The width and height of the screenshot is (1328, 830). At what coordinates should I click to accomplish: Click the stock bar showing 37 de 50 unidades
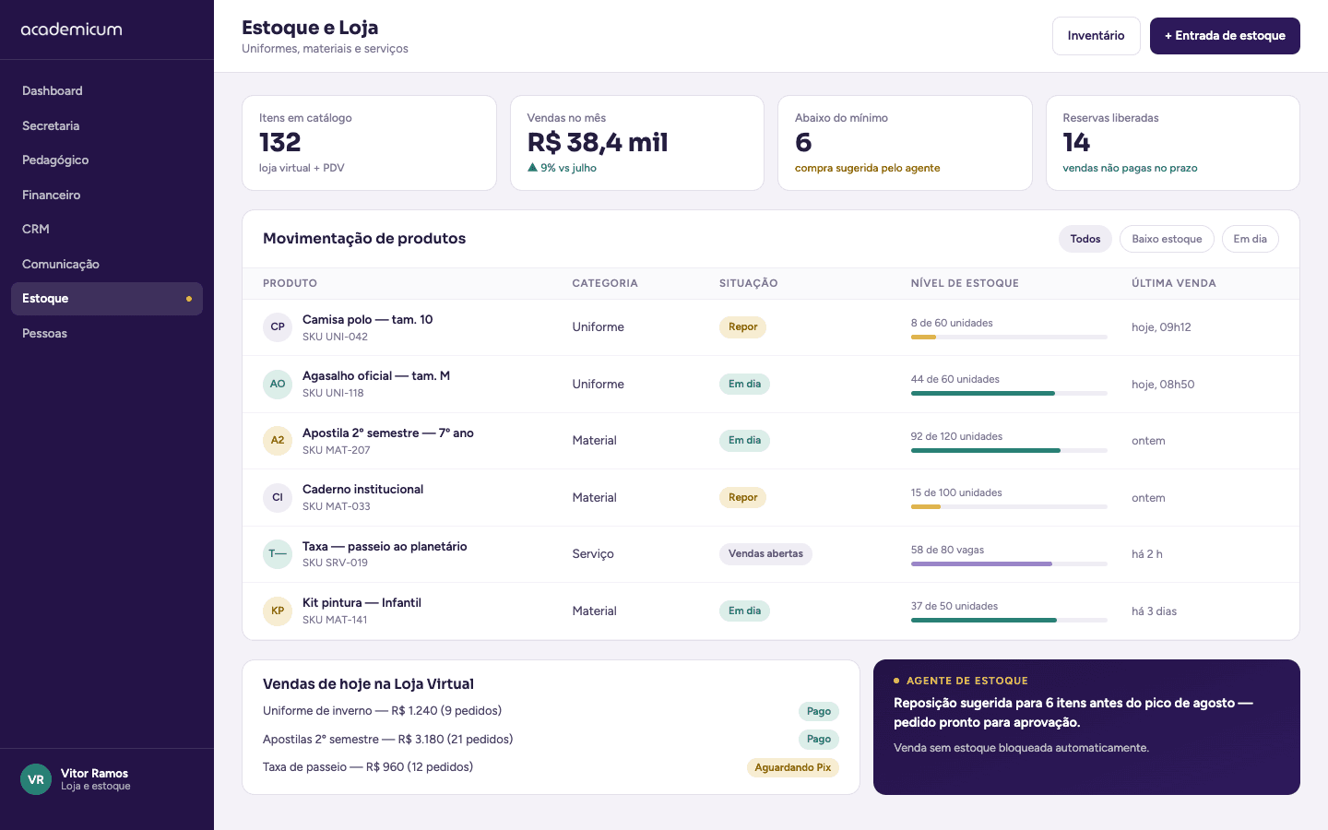click(1009, 621)
